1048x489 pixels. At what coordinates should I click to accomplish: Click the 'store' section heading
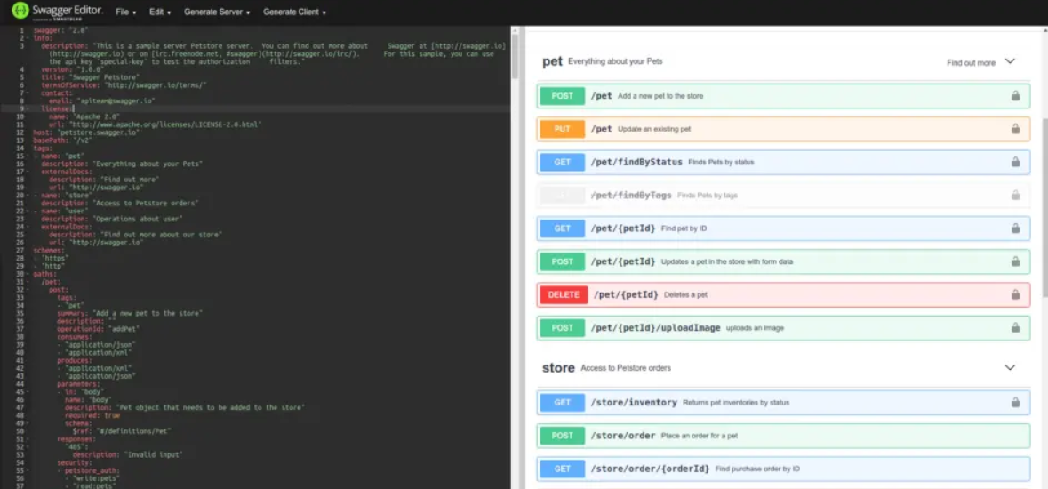(559, 368)
